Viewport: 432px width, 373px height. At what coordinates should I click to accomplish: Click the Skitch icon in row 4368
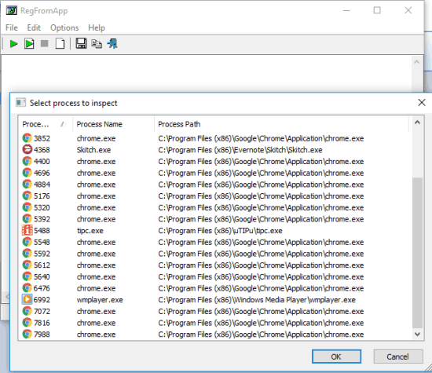coord(27,149)
